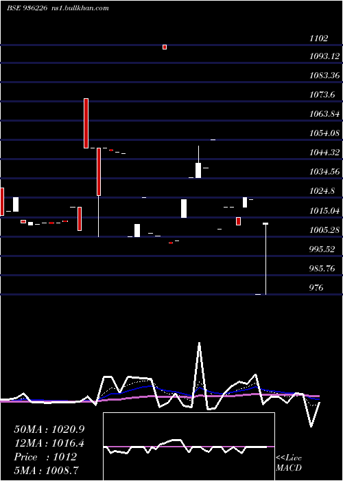Viewport: 343px width, 481px height.
Task: Click the 985.76 price axis label
Action: (x=322, y=269)
